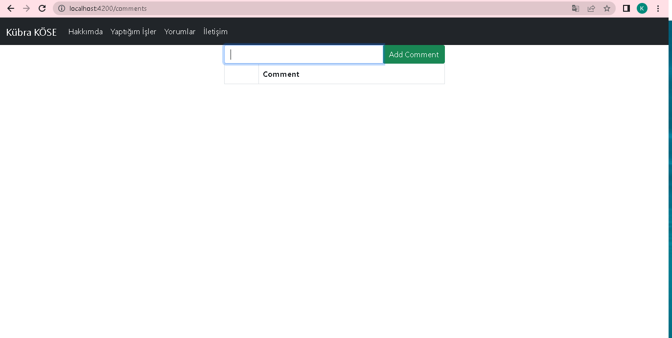
Task: Click inside the comment text input field
Action: [303, 54]
